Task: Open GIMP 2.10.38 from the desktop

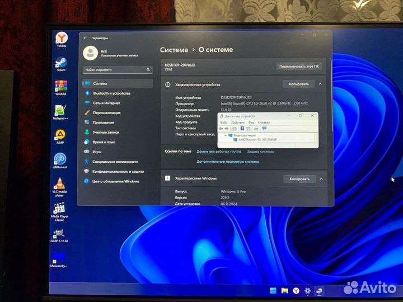Action: pos(59,233)
